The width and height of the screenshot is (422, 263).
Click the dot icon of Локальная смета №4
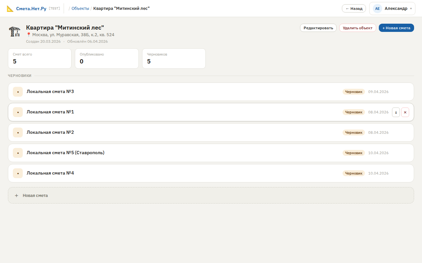(x=18, y=173)
